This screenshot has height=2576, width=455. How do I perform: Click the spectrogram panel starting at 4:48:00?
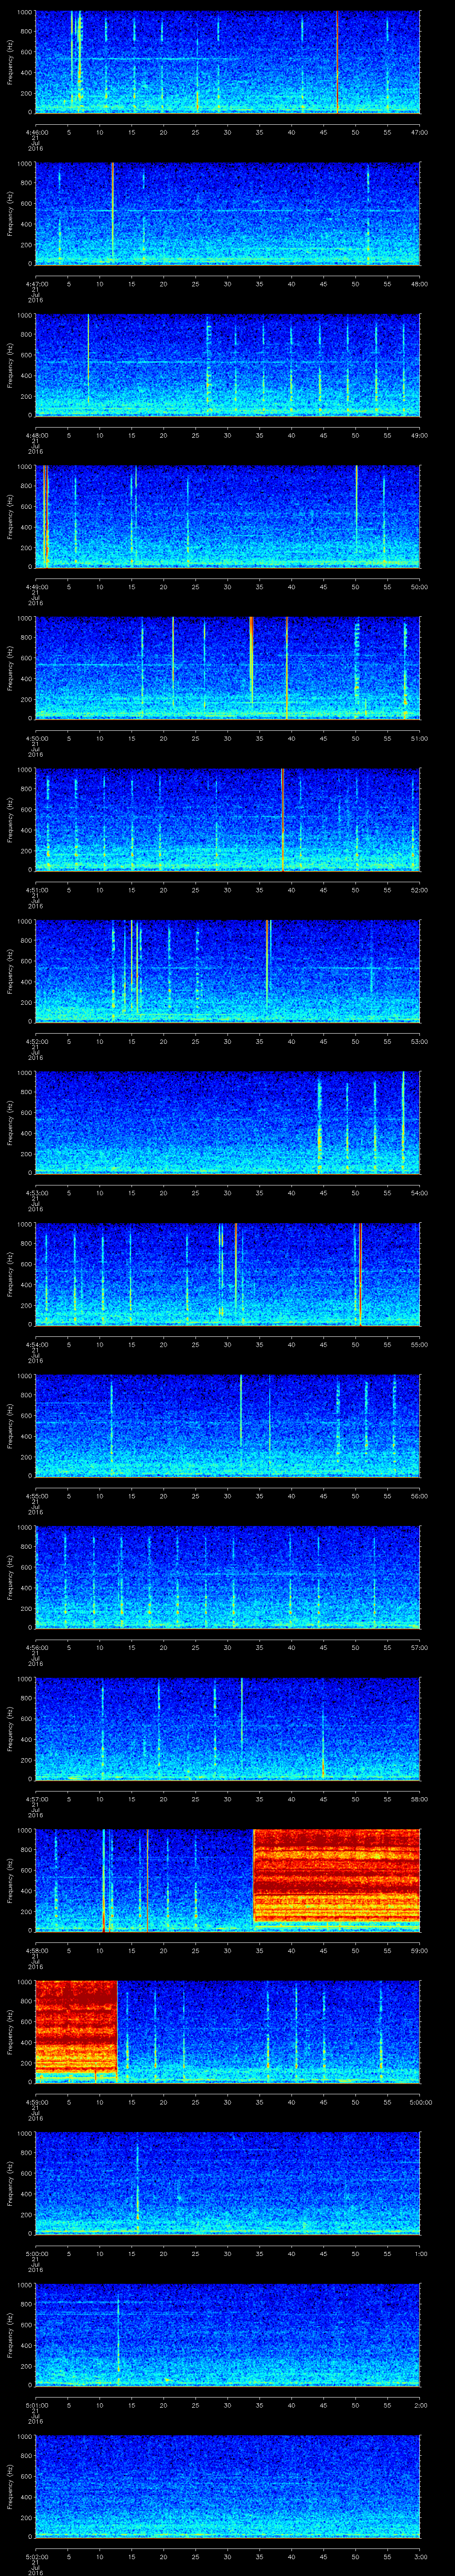click(228, 365)
